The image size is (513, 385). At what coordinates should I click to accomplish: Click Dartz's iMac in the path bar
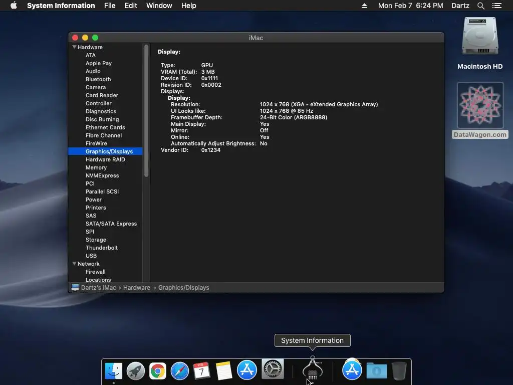tap(99, 287)
